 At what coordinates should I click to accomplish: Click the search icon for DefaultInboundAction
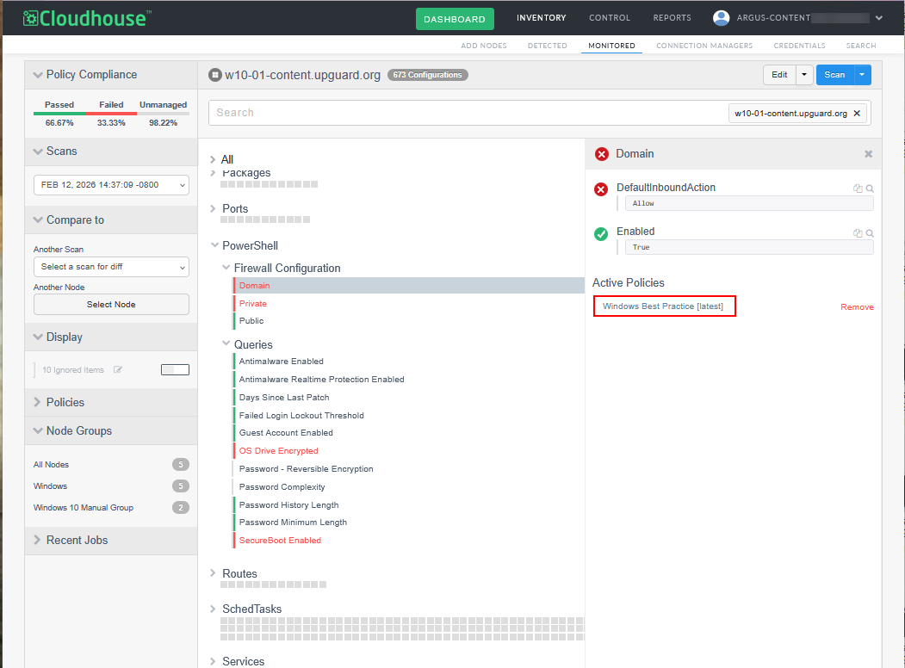[x=870, y=188]
